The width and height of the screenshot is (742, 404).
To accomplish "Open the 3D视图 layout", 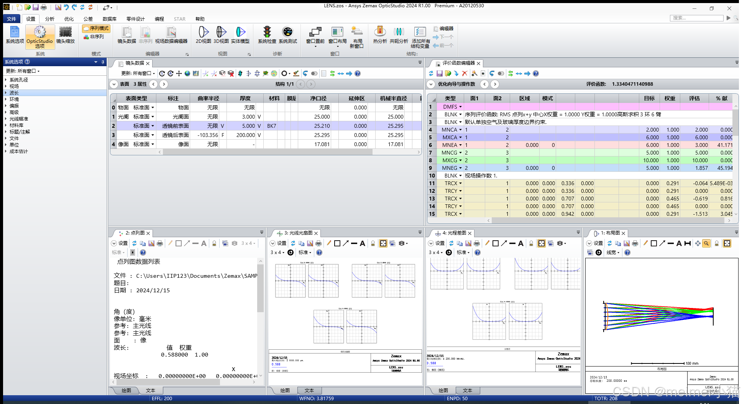I will (x=221, y=35).
